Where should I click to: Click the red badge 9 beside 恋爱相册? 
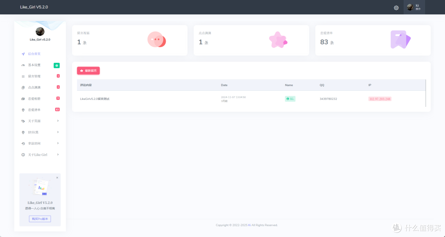[x=58, y=98]
